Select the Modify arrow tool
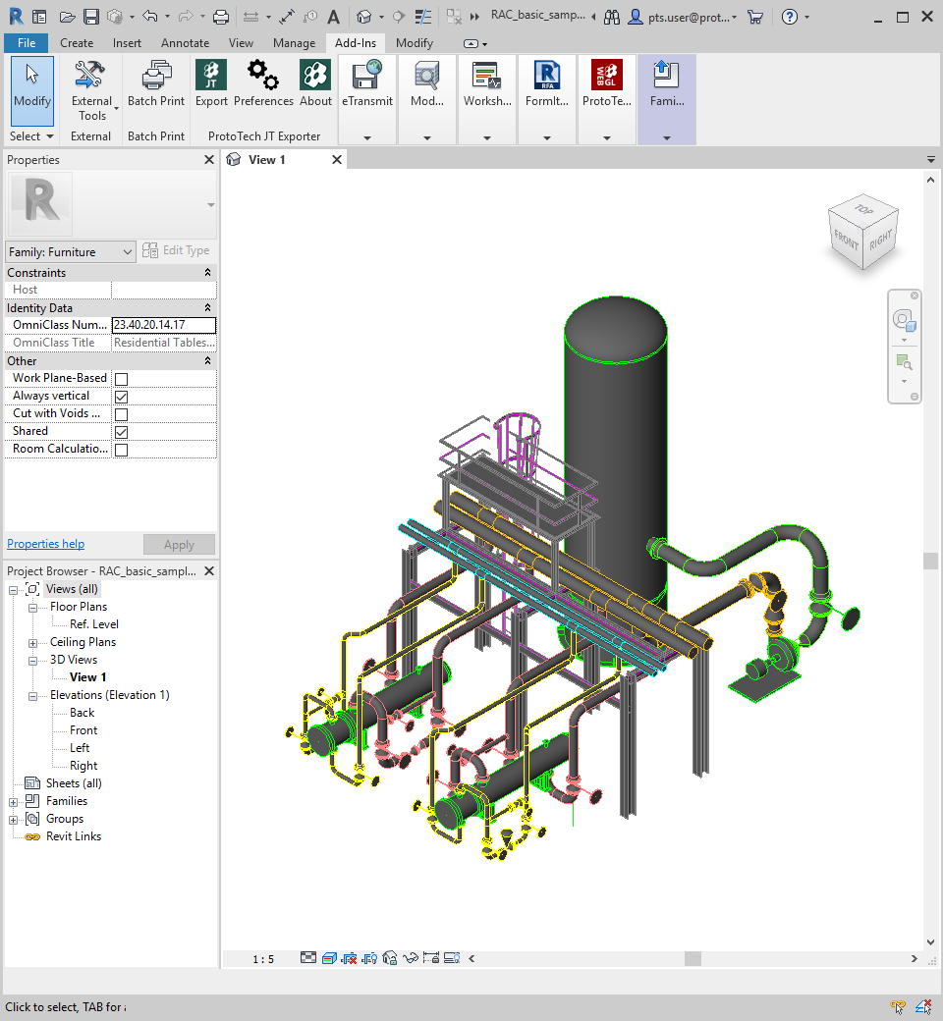 click(x=32, y=83)
